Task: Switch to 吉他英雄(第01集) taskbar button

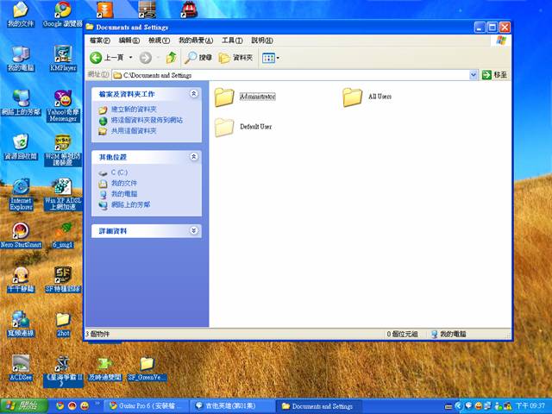Action: click(x=233, y=406)
